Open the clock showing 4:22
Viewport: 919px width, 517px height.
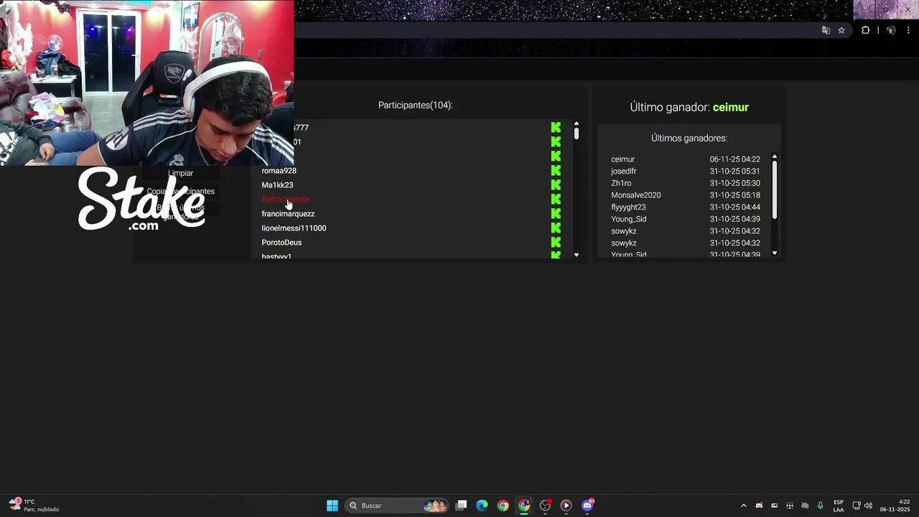pyautogui.click(x=895, y=506)
